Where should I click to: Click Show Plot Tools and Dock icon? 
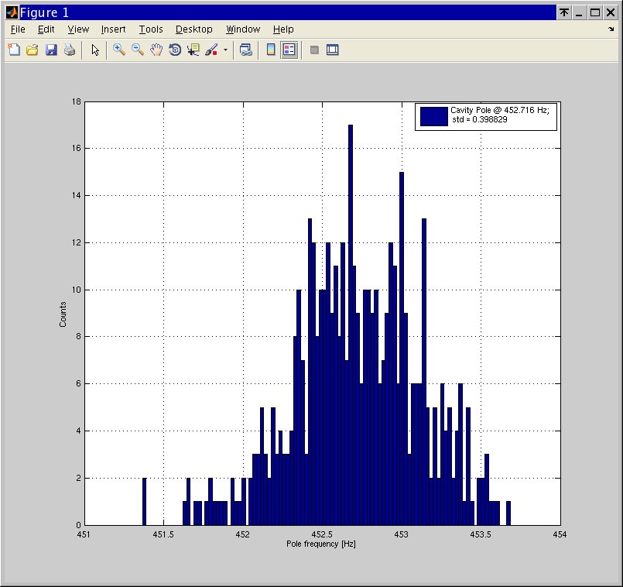(333, 50)
